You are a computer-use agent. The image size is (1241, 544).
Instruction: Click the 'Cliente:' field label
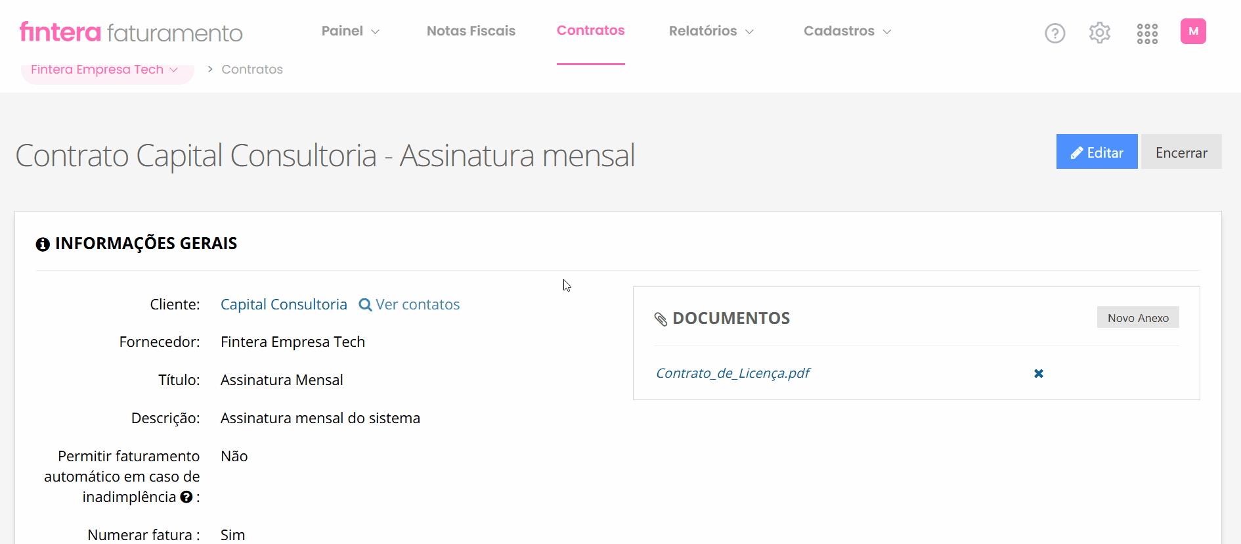tap(175, 304)
